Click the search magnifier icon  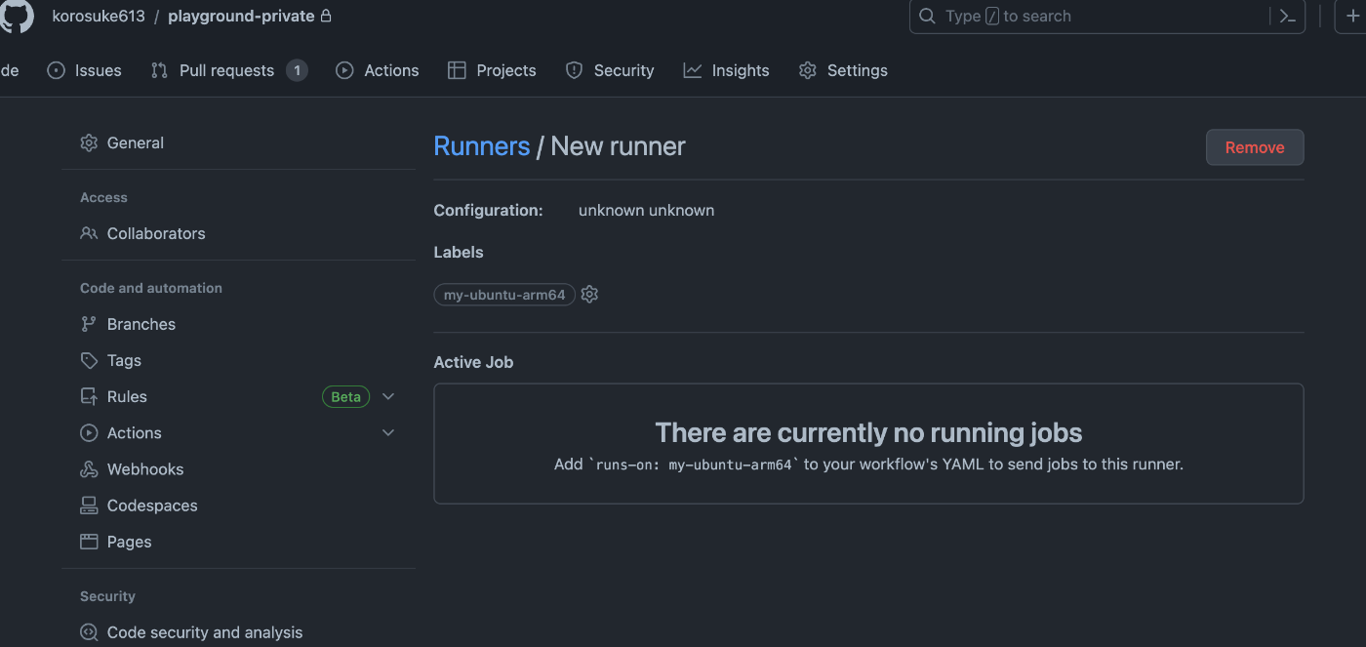click(927, 16)
